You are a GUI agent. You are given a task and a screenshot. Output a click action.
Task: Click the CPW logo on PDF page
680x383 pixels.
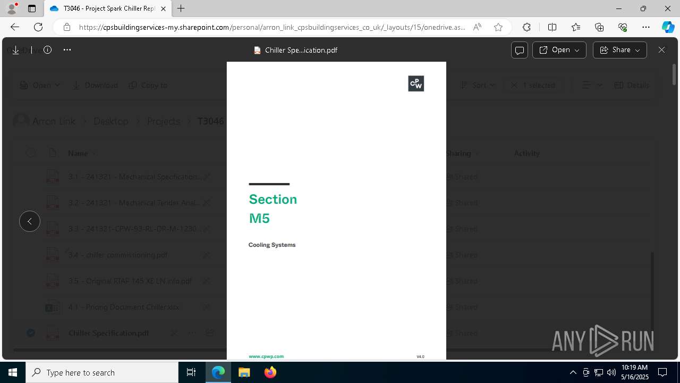point(416,84)
